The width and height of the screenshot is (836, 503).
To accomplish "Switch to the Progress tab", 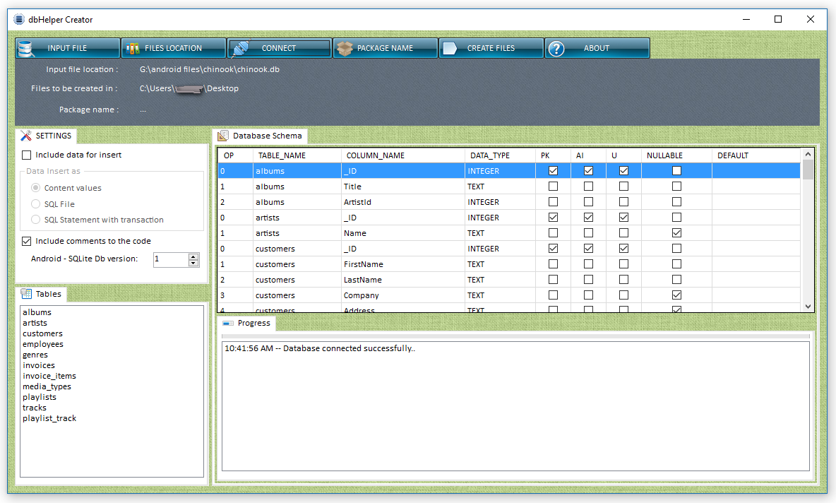I will pos(247,324).
